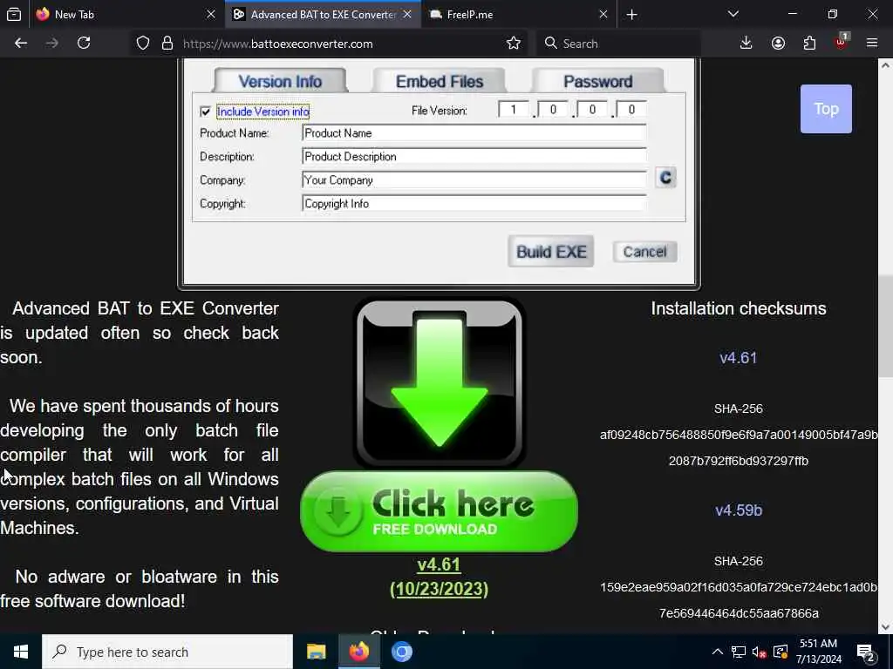Click the first File Version number box

[x=513, y=109]
